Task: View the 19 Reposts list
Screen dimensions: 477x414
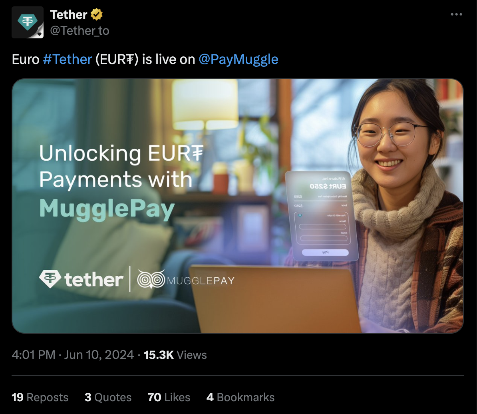Action: pyautogui.click(x=40, y=397)
